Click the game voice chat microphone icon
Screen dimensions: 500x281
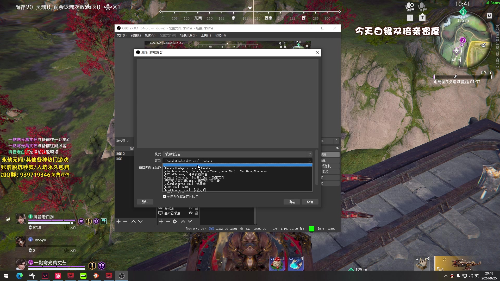pos(422,7)
